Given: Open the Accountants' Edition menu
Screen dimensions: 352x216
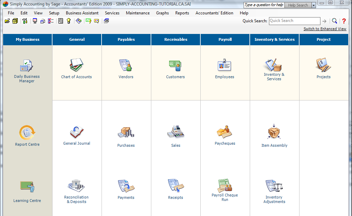Looking at the screenshot, I should click(x=214, y=13).
